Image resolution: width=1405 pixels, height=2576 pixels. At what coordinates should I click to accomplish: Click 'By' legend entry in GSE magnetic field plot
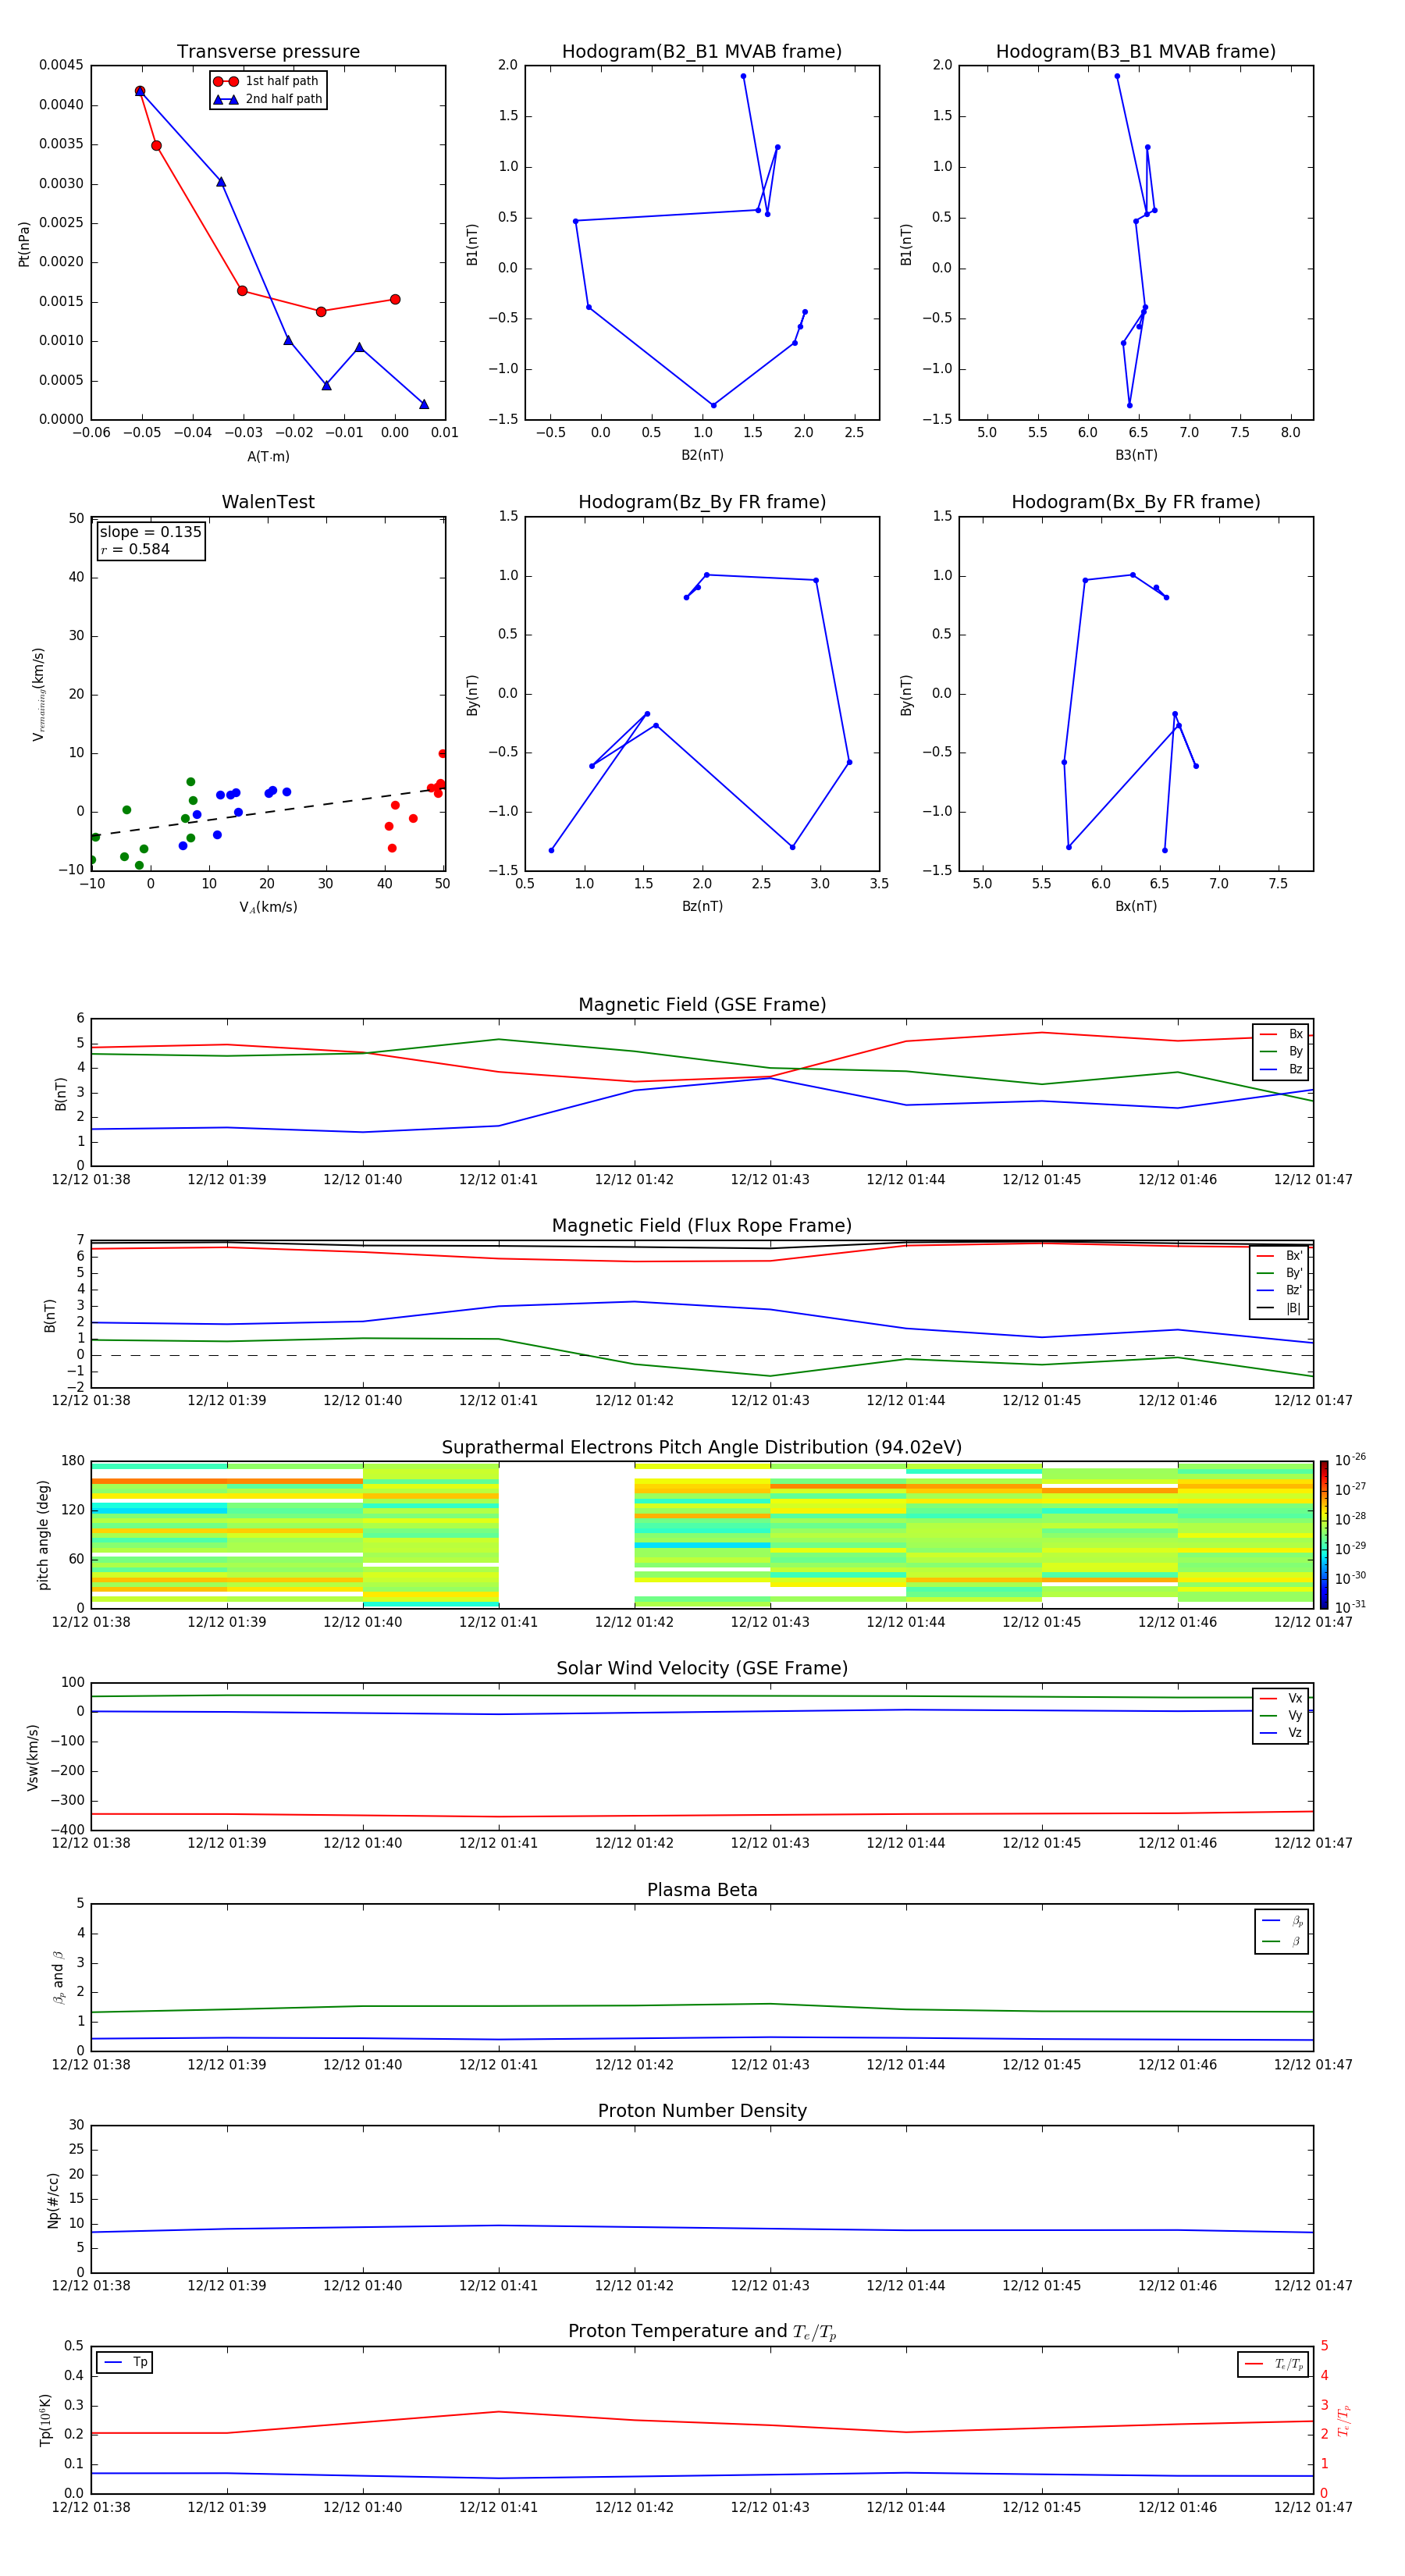[1282, 1051]
